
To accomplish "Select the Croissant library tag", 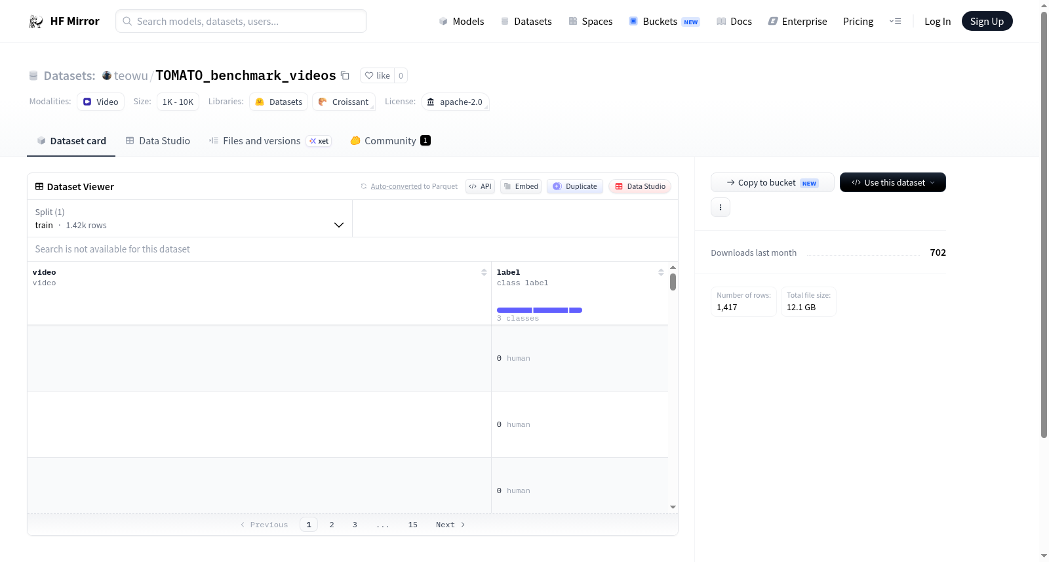I will click(x=344, y=102).
